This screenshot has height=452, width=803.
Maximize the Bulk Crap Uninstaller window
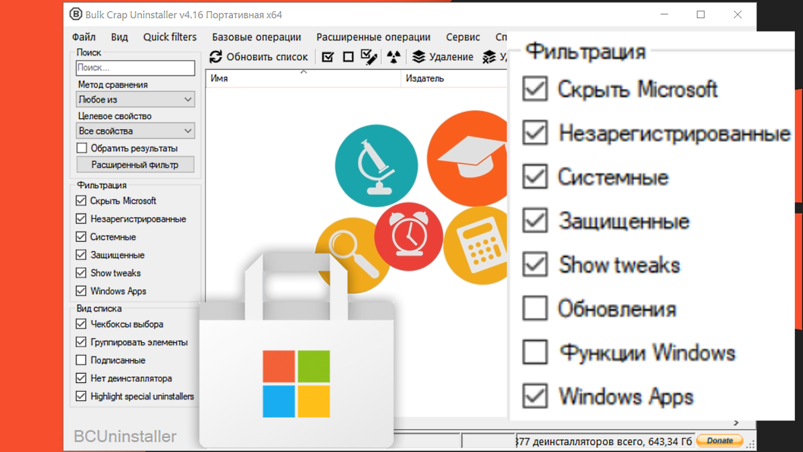pyautogui.click(x=701, y=14)
